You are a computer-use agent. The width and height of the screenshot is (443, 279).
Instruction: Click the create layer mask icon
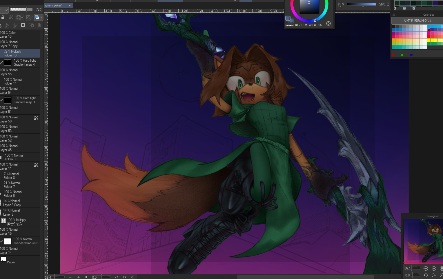coord(23,25)
